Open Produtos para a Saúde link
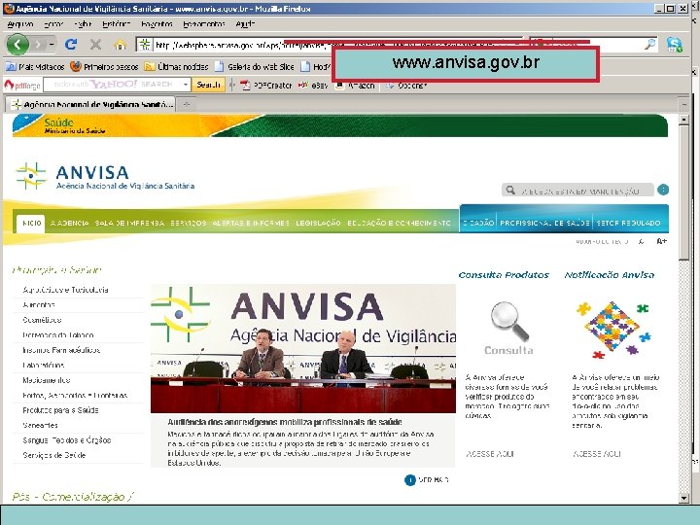The width and height of the screenshot is (700, 525). [x=60, y=410]
